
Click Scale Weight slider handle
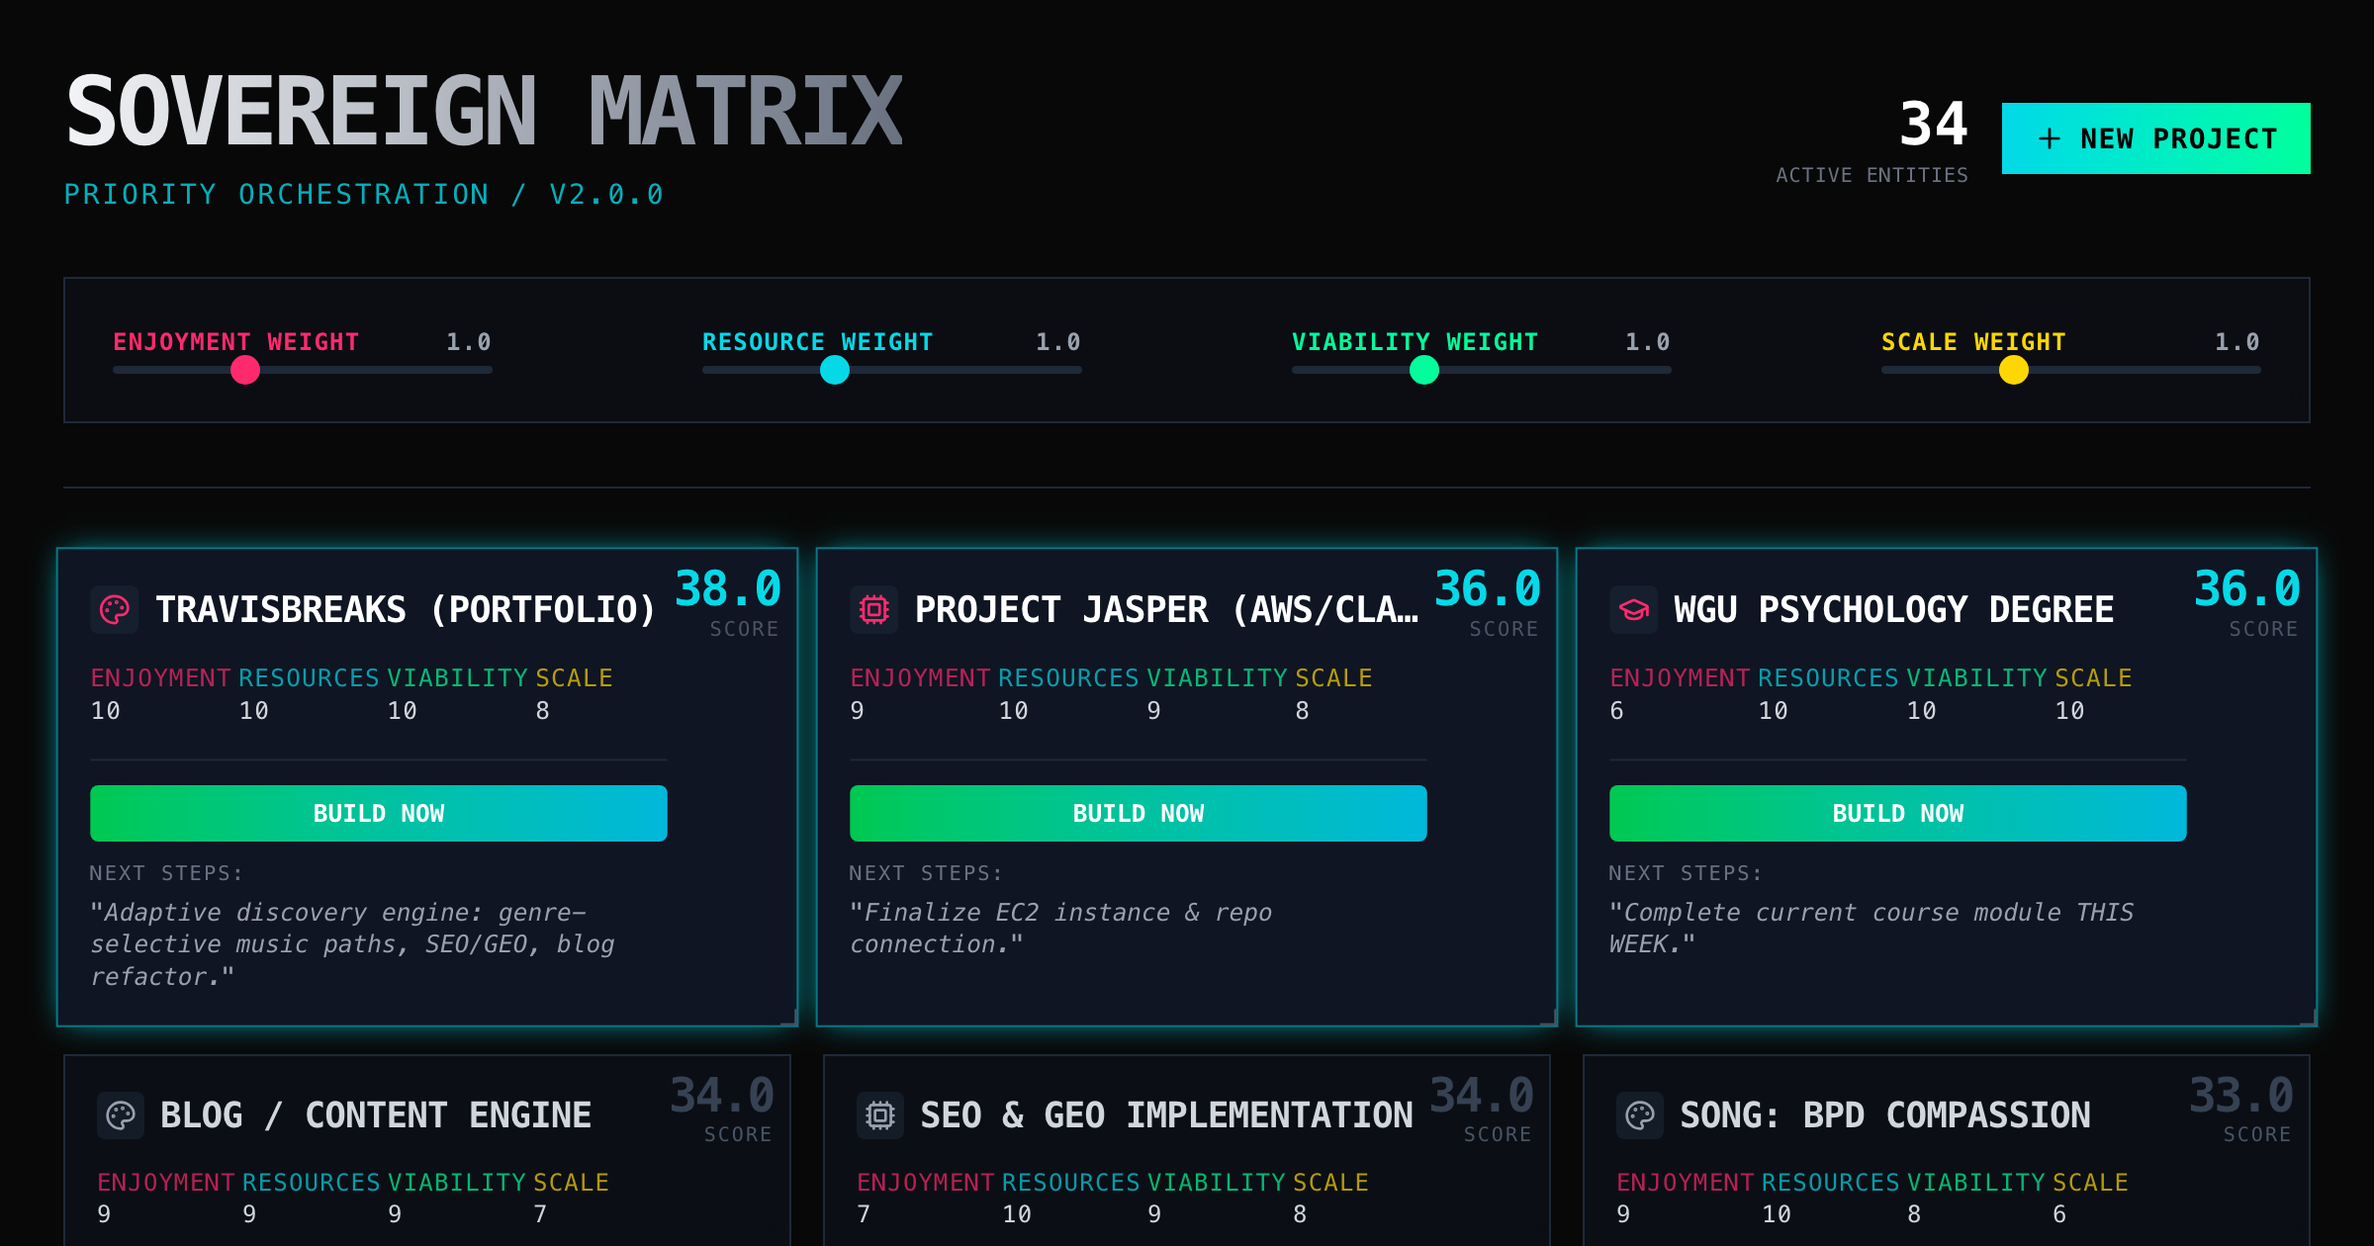[x=2014, y=370]
